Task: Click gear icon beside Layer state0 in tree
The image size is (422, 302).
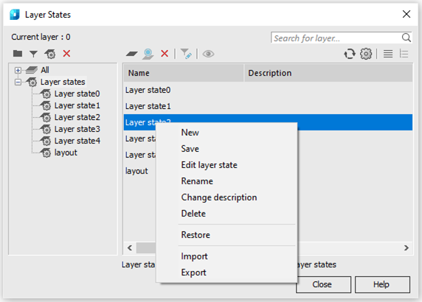Action: tap(46, 94)
